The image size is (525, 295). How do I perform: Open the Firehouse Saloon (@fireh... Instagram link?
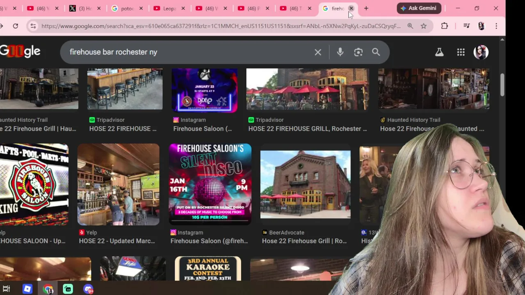209,241
